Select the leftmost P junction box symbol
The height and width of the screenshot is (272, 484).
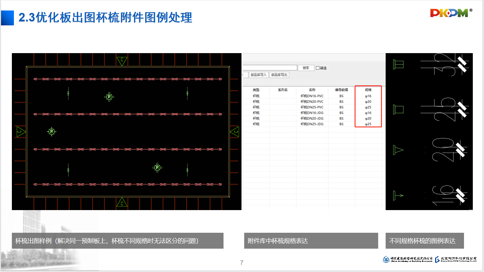click(x=51, y=131)
